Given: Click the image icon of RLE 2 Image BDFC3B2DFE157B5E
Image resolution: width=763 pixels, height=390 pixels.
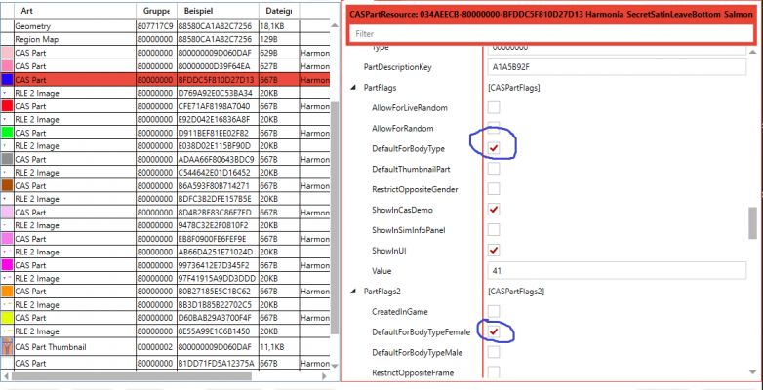Looking at the screenshot, I should (x=7, y=199).
